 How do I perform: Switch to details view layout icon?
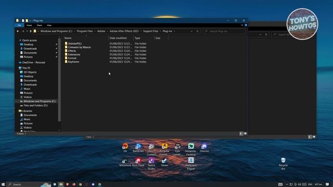[241, 133]
